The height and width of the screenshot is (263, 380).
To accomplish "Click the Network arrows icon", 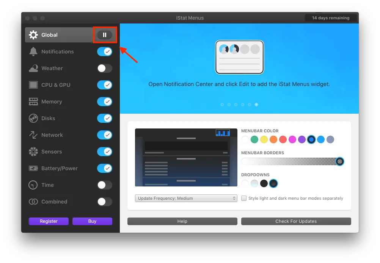I will (33, 135).
